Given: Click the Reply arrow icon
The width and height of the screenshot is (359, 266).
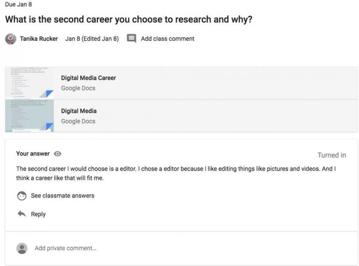Looking at the screenshot, I should point(22,214).
